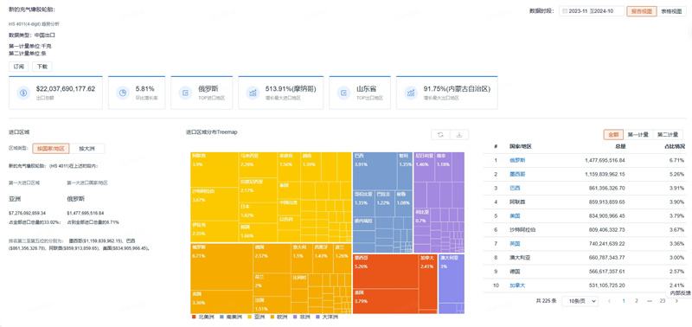Click the icon beside 俄罗斯 summary card
The width and height of the screenshot is (692, 327).
click(x=185, y=93)
